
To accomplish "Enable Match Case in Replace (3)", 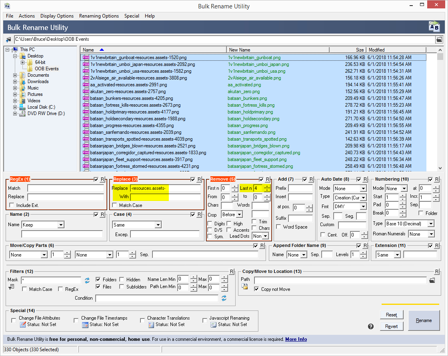I will click(115, 205).
